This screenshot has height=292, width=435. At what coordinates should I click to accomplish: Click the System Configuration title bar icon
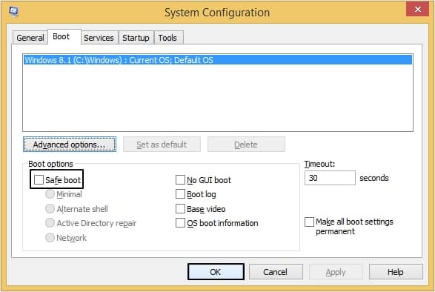point(13,11)
